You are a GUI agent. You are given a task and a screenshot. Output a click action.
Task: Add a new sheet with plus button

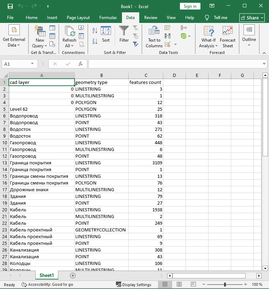point(73,276)
